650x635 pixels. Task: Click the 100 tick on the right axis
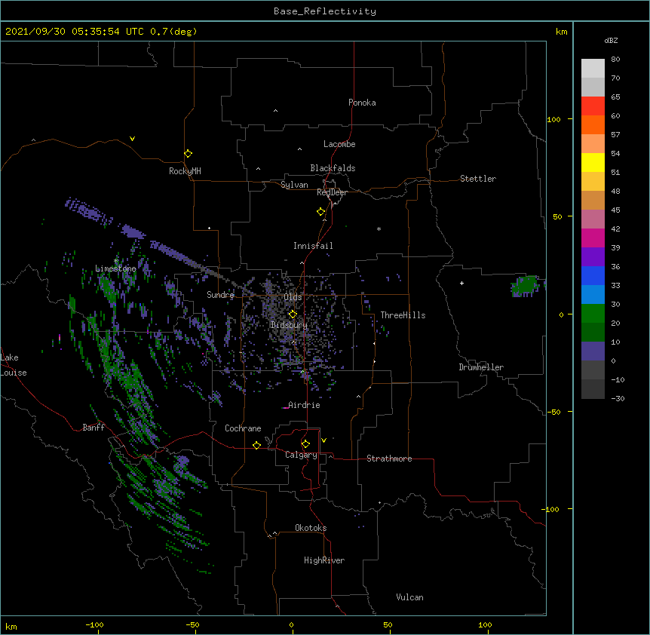[553, 119]
